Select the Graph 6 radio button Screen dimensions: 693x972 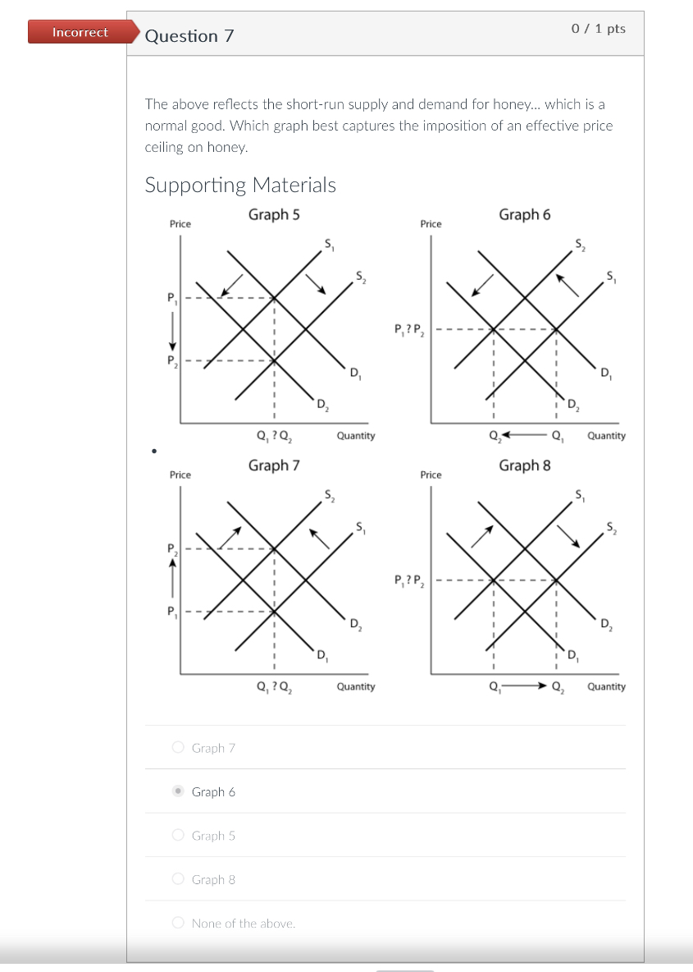(176, 791)
